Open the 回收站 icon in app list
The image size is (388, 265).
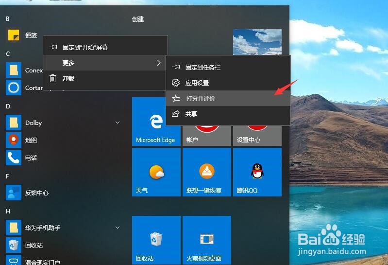[14, 245]
